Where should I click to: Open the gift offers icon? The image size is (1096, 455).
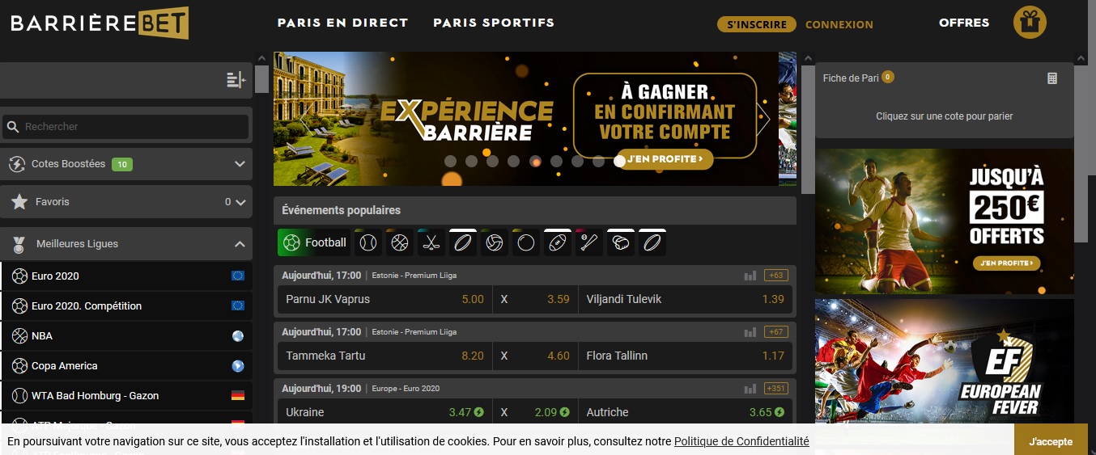click(x=1030, y=23)
